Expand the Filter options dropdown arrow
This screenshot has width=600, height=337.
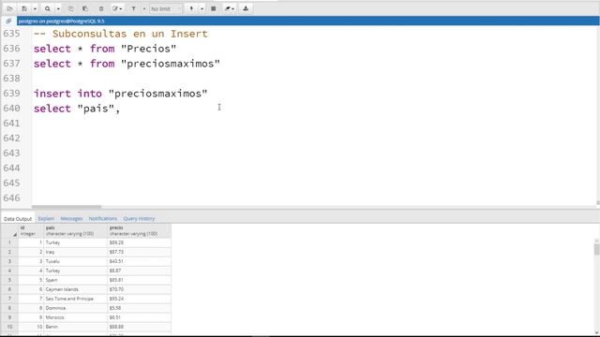click(x=143, y=8)
